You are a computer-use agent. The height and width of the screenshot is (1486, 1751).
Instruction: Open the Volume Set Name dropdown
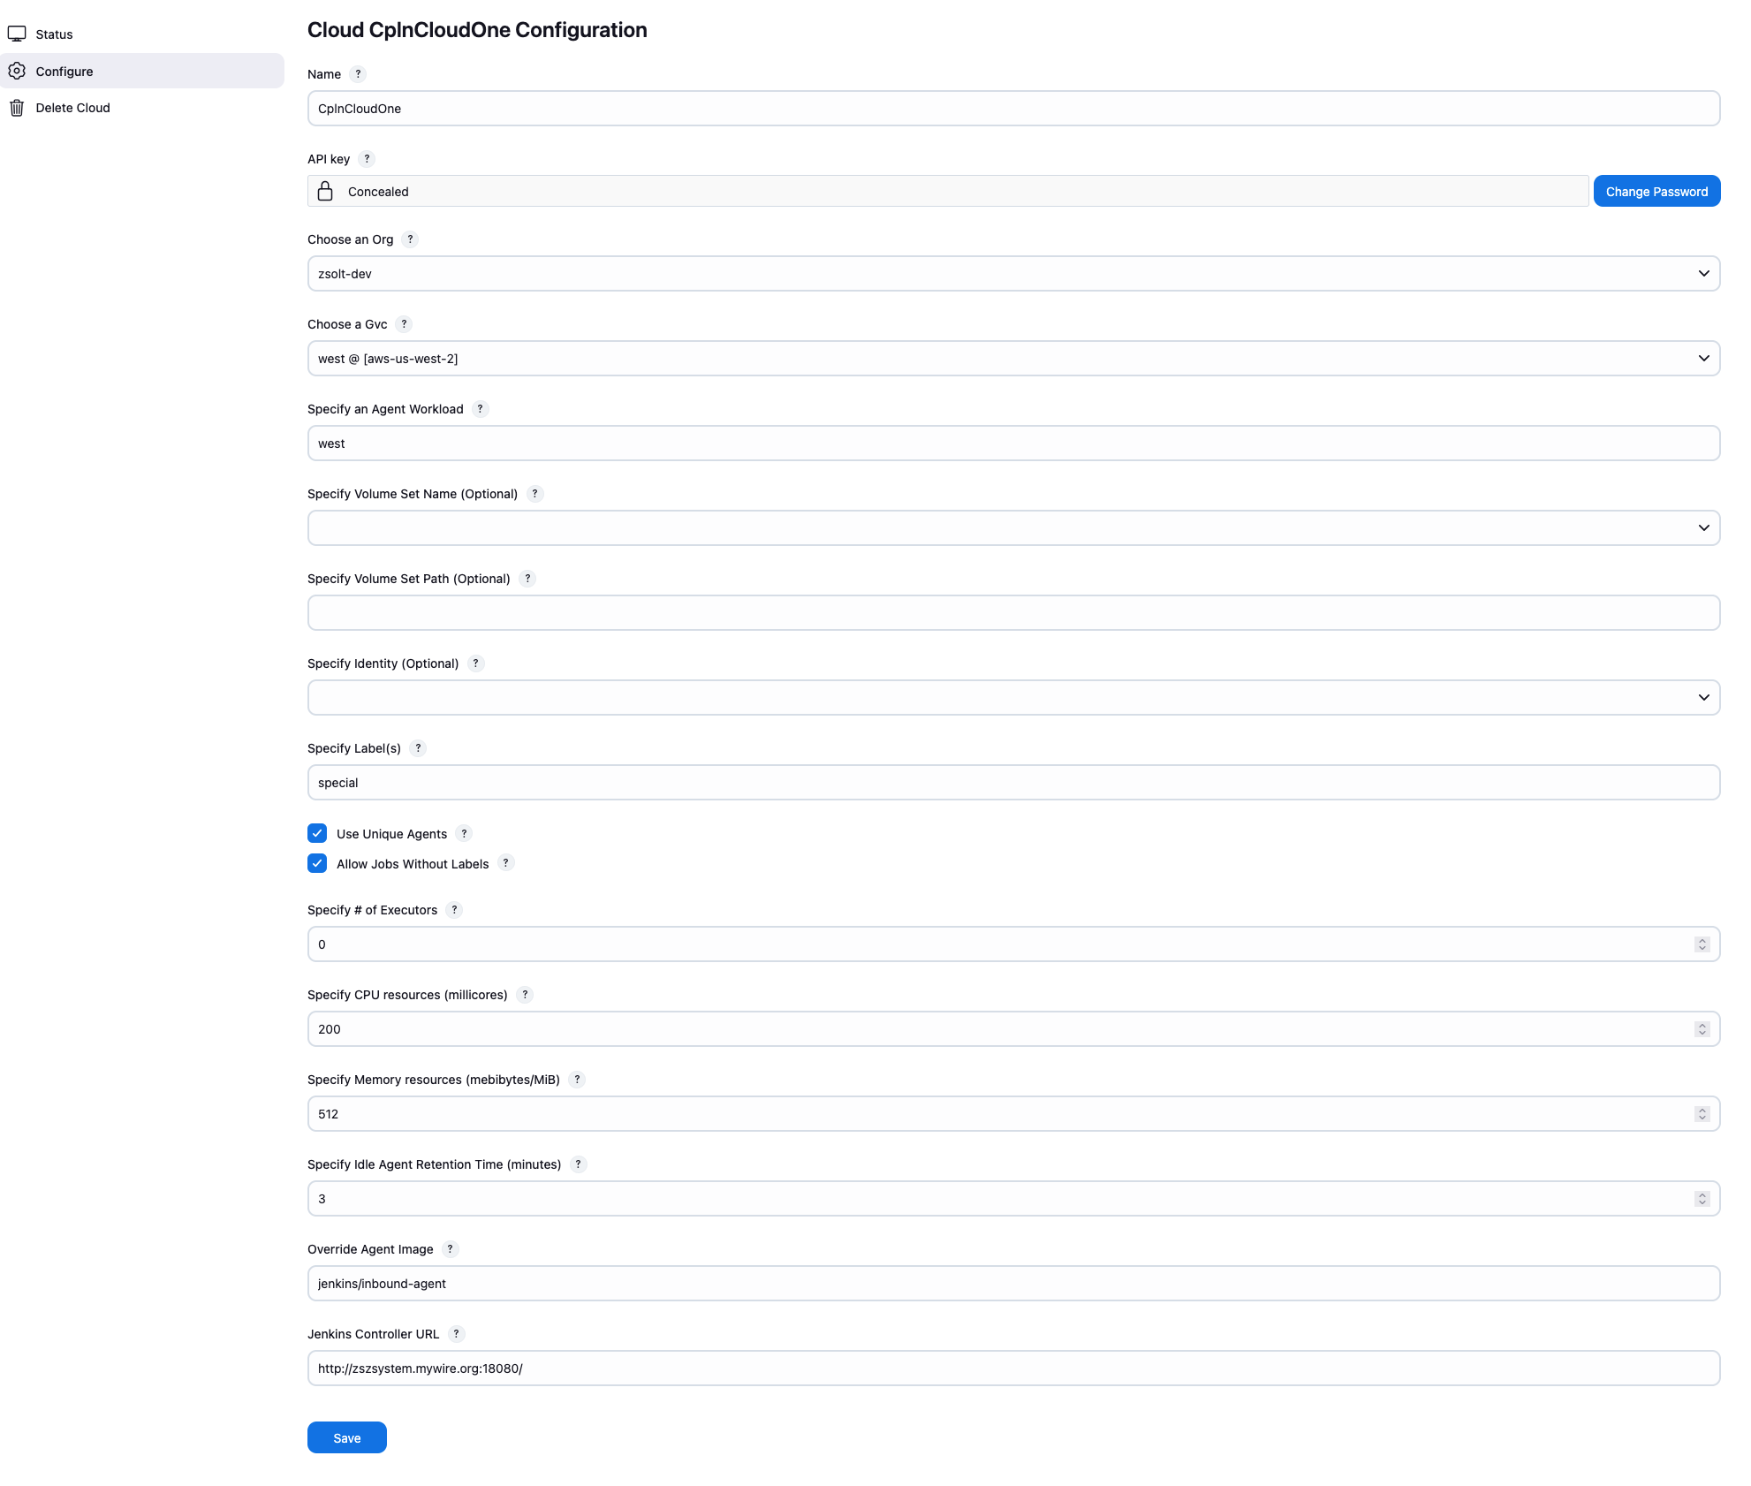[1013, 528]
